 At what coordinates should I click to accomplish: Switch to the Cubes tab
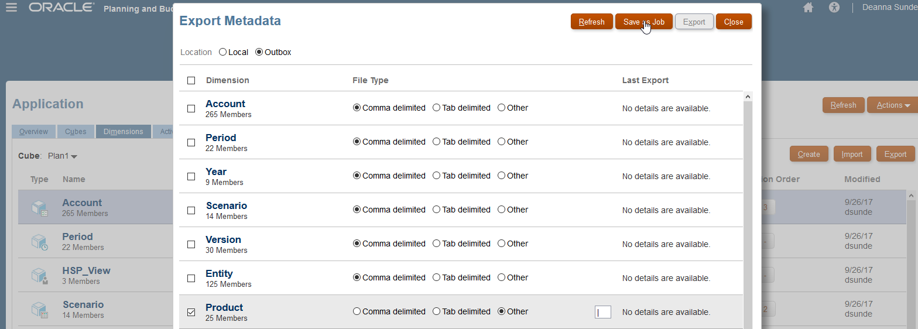click(76, 131)
